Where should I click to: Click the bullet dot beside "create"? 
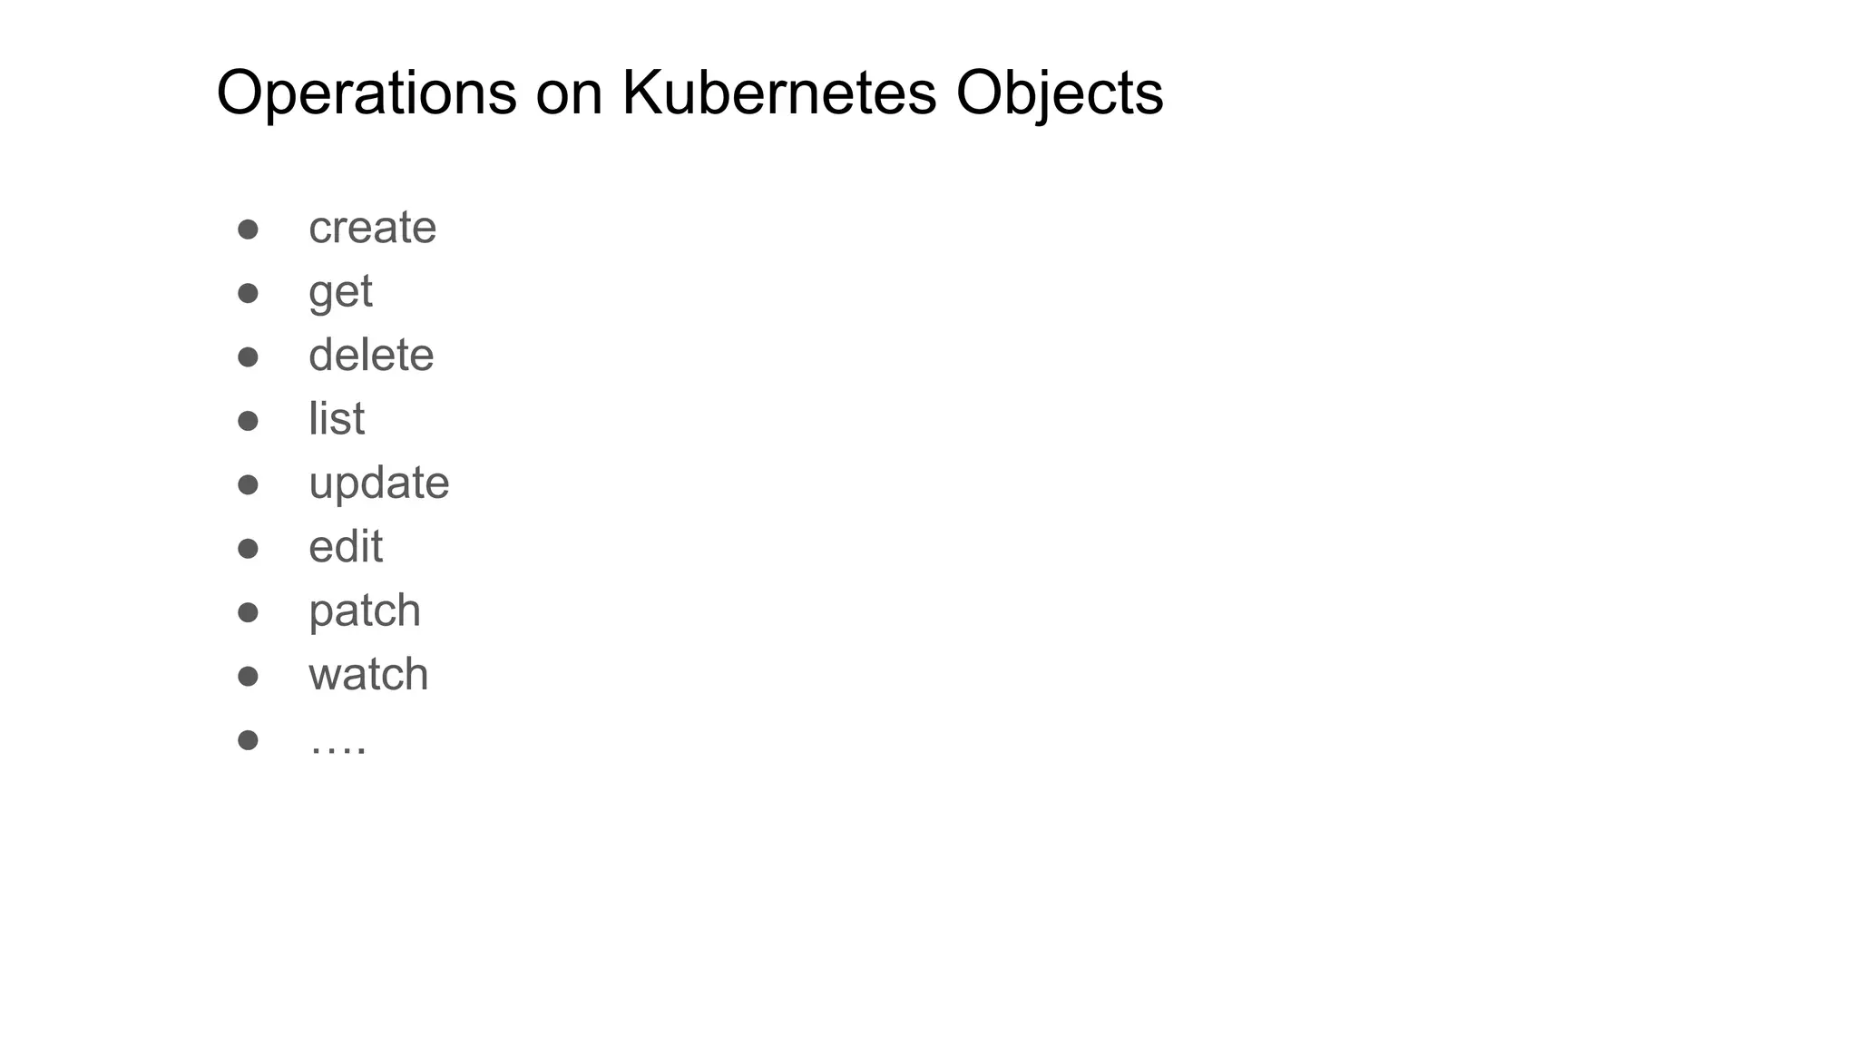(248, 229)
